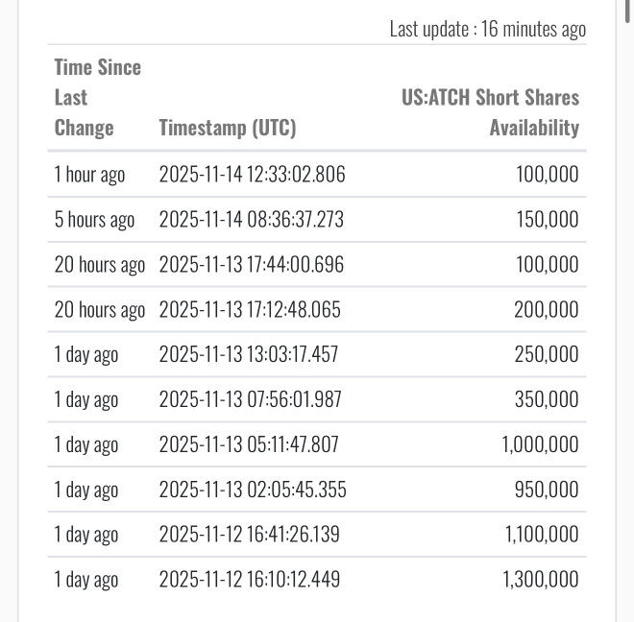Image resolution: width=634 pixels, height=622 pixels.
Task: Select the 1,000,000 availability value
Action: 540,444
